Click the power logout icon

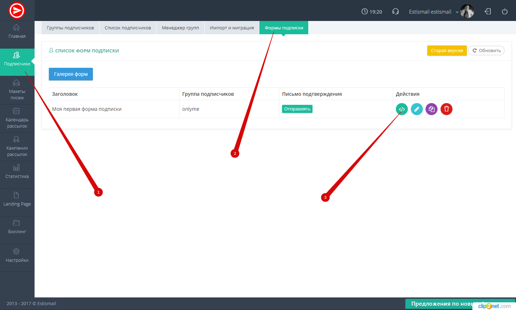pos(504,12)
